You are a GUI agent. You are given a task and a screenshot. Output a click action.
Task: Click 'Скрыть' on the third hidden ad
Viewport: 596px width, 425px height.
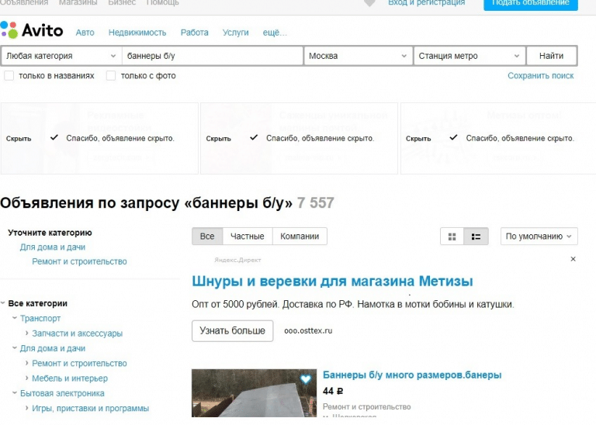click(418, 139)
